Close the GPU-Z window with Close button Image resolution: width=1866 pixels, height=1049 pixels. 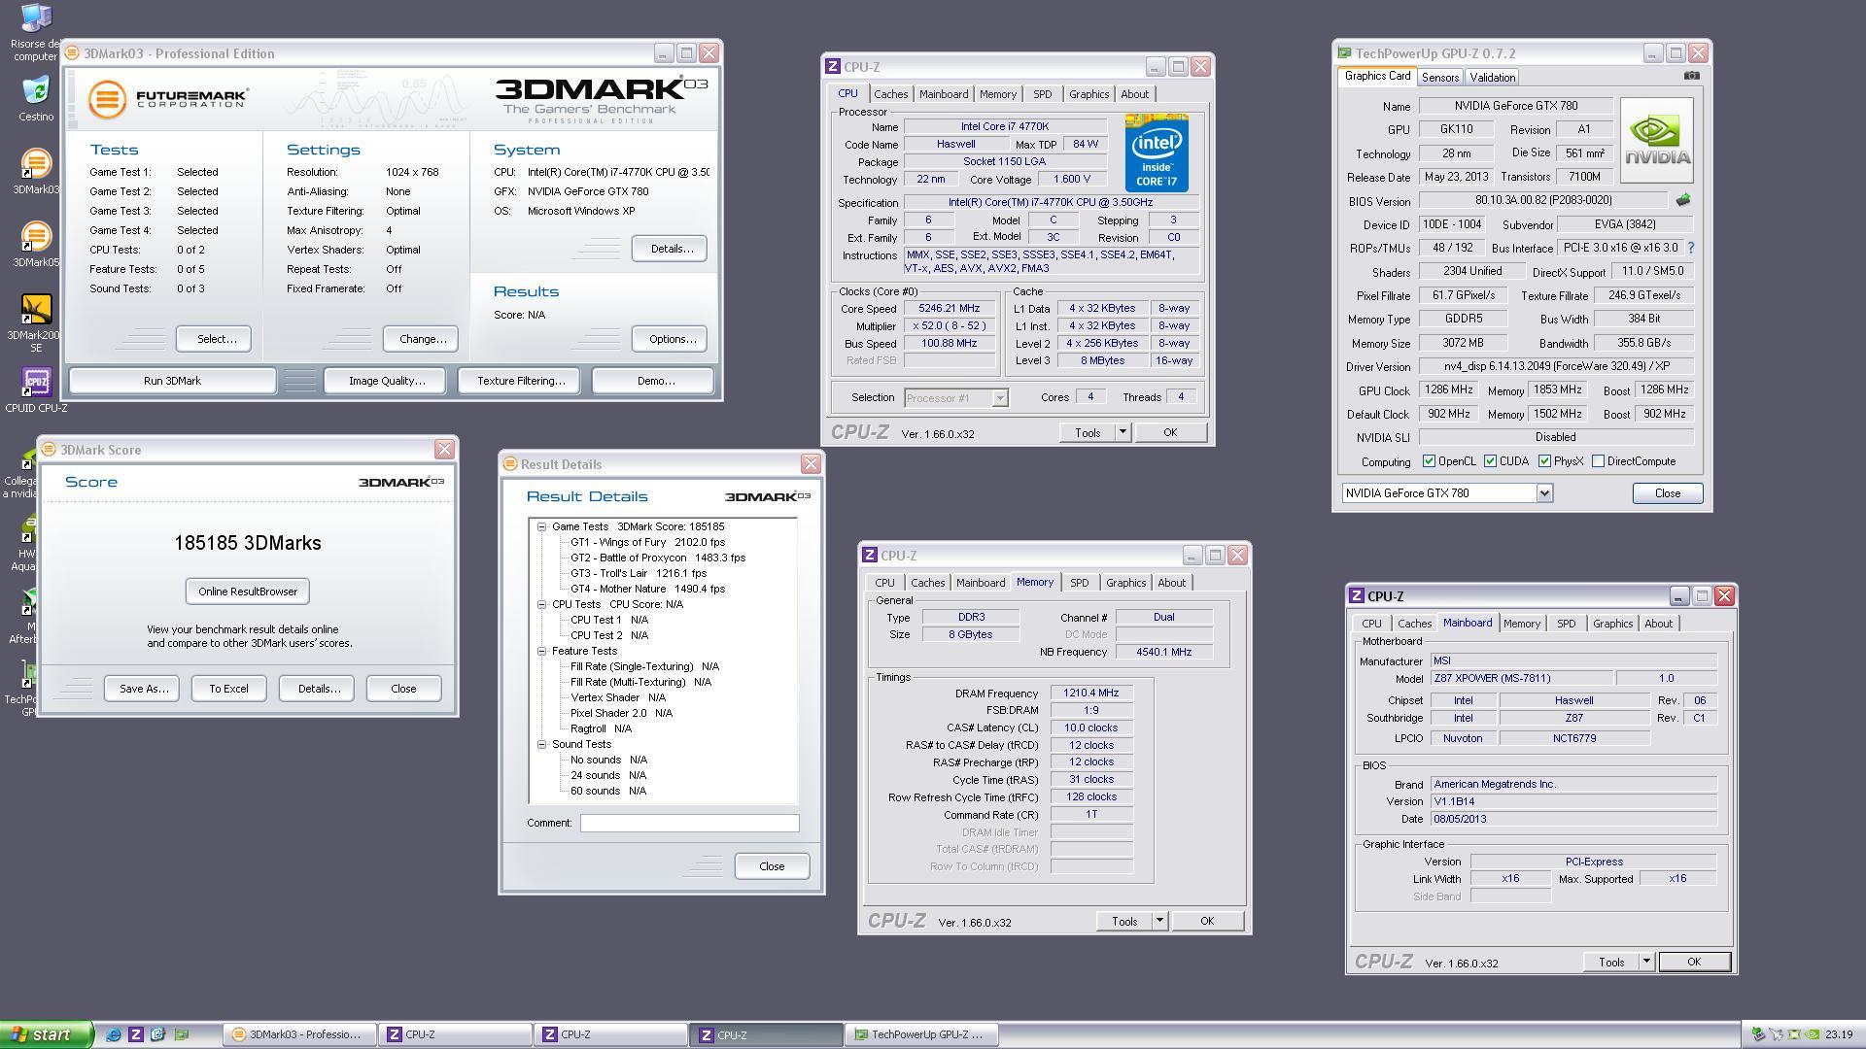pyautogui.click(x=1668, y=493)
